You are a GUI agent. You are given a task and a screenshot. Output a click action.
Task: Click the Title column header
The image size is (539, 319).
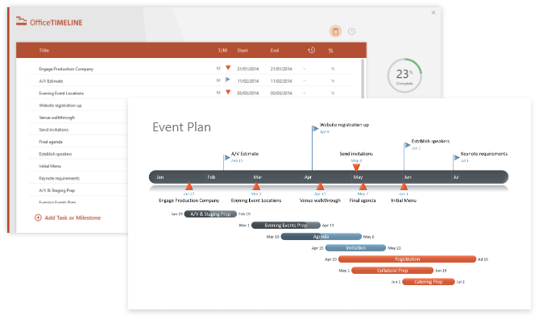pyautogui.click(x=44, y=50)
